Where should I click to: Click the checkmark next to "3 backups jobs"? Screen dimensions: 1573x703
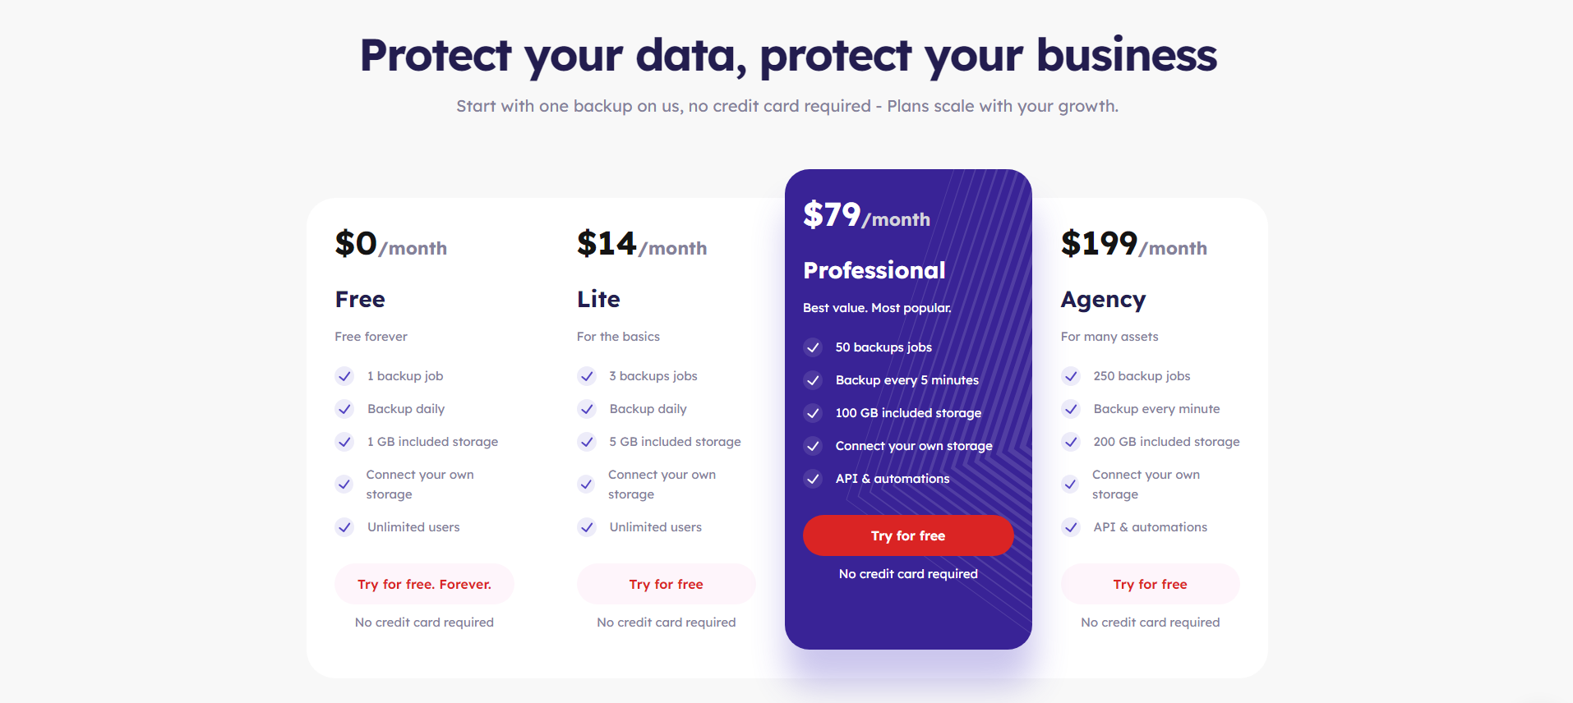[587, 376]
